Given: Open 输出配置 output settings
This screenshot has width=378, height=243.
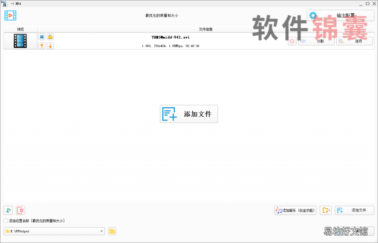Looking at the screenshot, I should point(340,16).
